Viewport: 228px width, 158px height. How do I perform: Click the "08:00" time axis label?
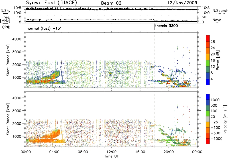[83, 152]
